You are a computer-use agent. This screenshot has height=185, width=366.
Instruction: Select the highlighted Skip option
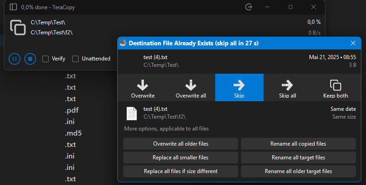[x=239, y=88]
